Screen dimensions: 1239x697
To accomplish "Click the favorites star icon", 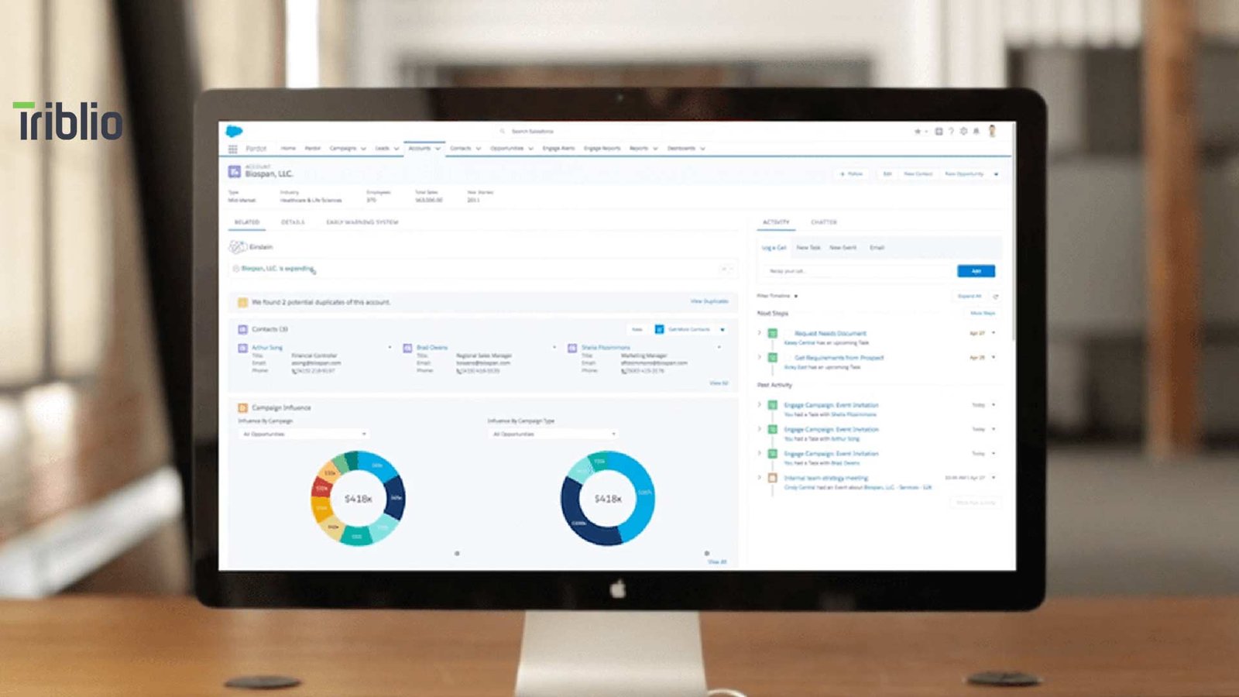I will pyautogui.click(x=919, y=133).
